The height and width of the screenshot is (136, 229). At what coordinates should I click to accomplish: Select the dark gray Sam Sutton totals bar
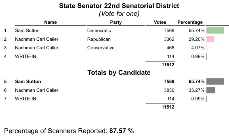pyautogui.click(x=215, y=81)
